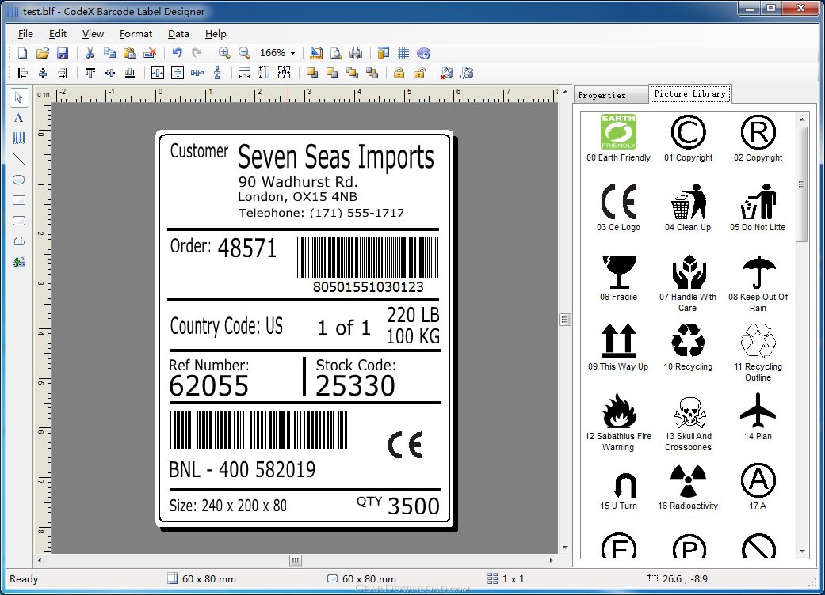Image resolution: width=825 pixels, height=595 pixels.
Task: Print the label using the printer icon
Action: [x=356, y=53]
